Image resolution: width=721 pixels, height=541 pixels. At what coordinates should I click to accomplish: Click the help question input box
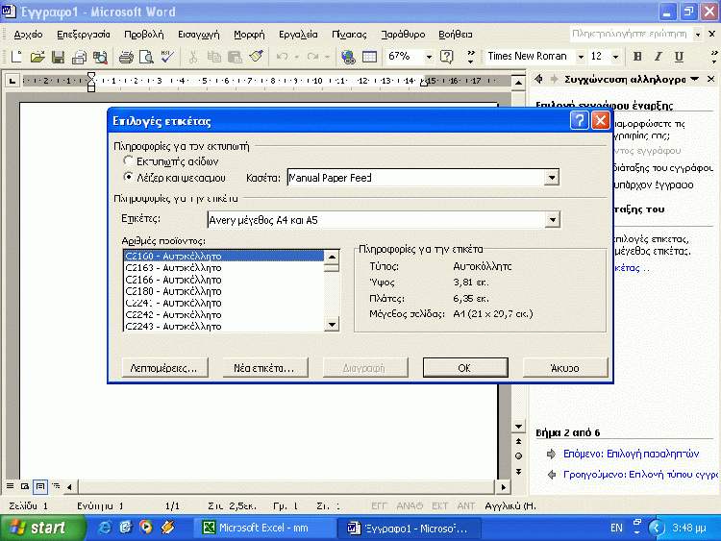click(631, 35)
